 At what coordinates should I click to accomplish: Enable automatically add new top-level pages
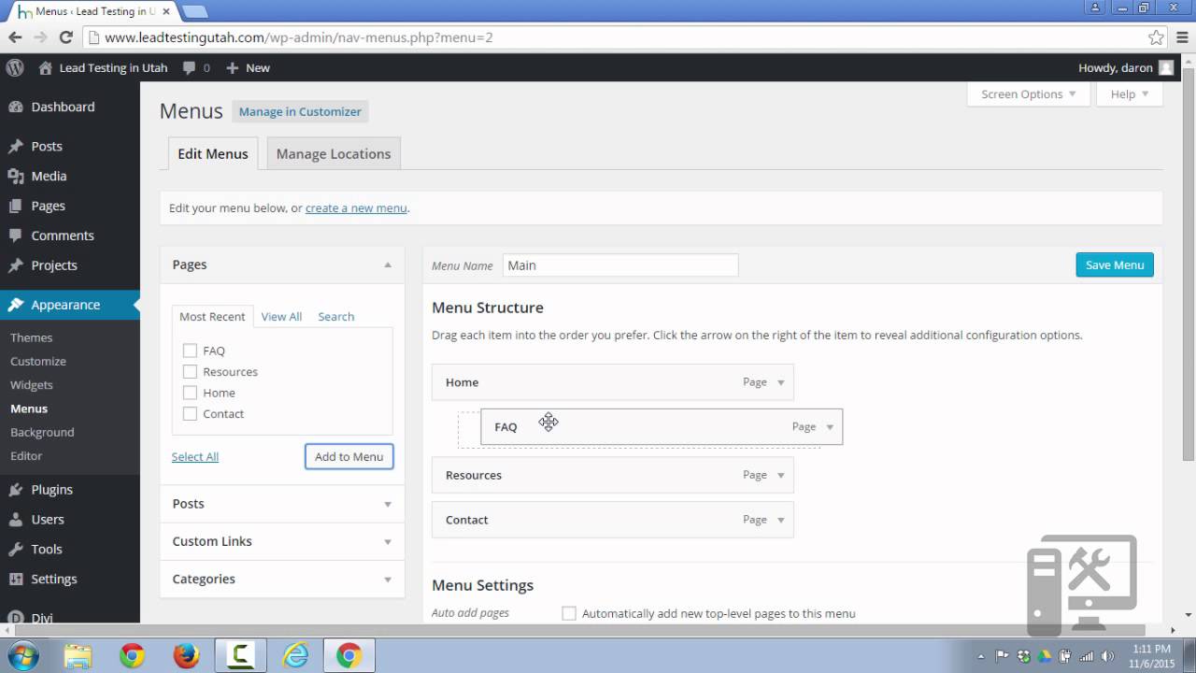569,613
